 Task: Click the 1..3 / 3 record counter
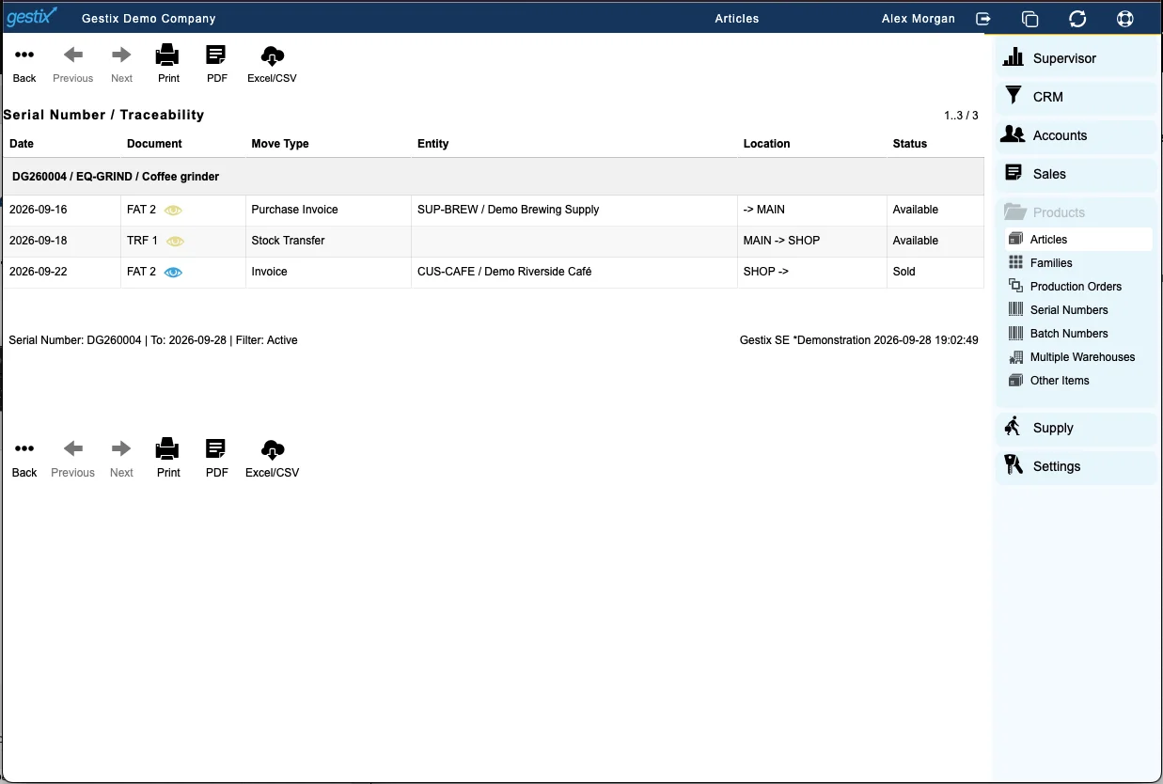(961, 116)
